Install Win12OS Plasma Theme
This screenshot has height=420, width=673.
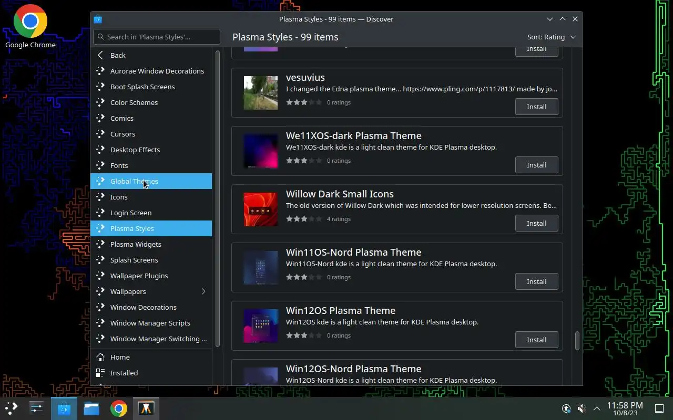pos(536,340)
